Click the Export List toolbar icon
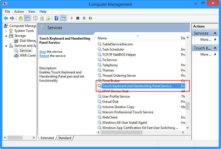This screenshot has width=221, height=149. click(x=48, y=18)
